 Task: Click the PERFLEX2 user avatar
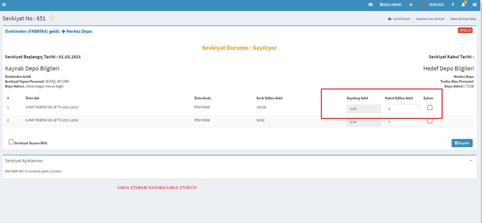click(x=423, y=5)
